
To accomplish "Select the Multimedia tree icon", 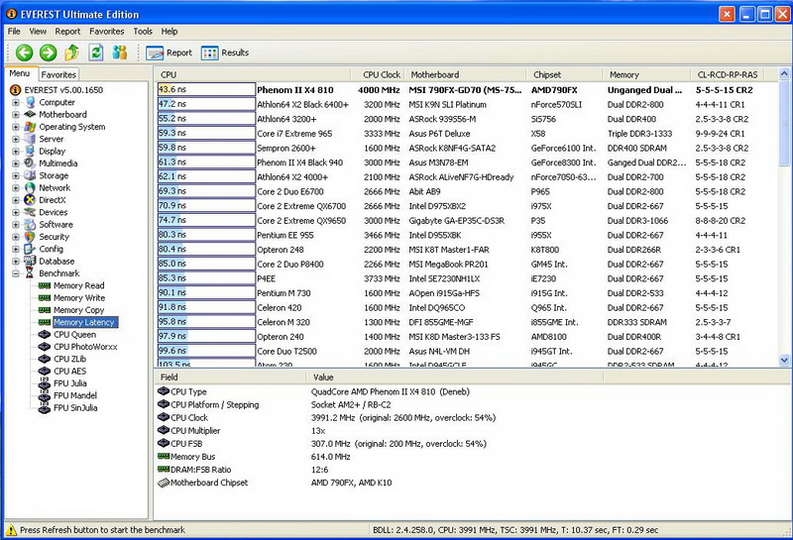I will (x=31, y=162).
